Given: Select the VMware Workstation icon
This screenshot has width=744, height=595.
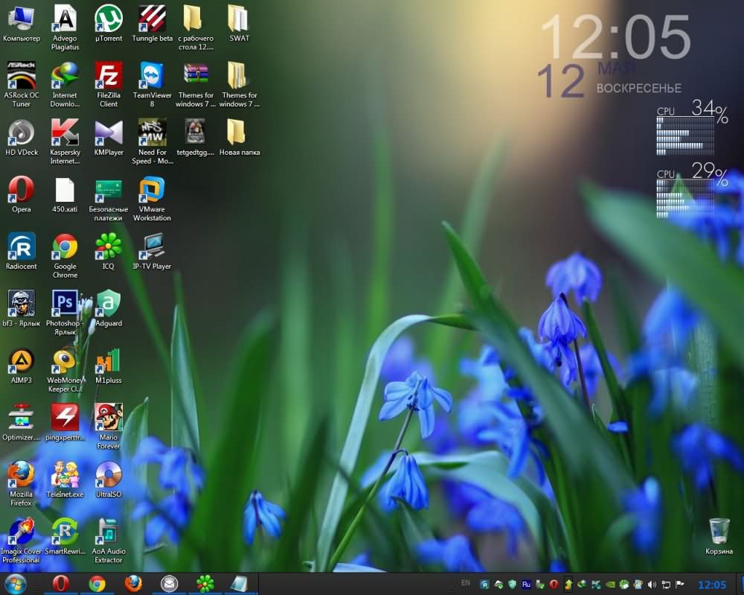Looking at the screenshot, I should (152, 191).
